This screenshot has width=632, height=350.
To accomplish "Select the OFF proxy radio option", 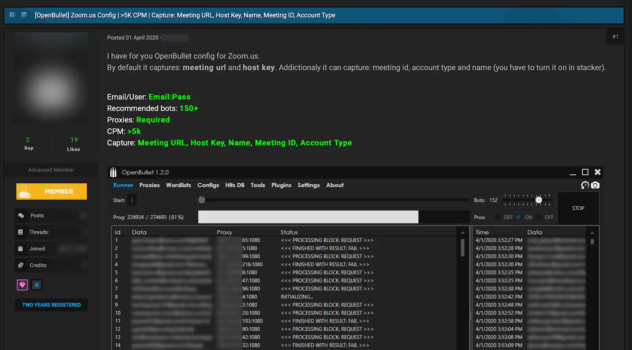I will pos(539,217).
